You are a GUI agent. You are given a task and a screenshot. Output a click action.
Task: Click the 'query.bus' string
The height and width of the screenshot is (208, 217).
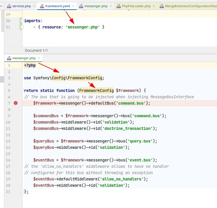[140, 141]
